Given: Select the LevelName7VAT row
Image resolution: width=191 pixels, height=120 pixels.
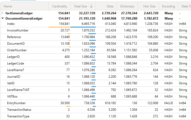Looking at the screenshot, I should (18, 90).
